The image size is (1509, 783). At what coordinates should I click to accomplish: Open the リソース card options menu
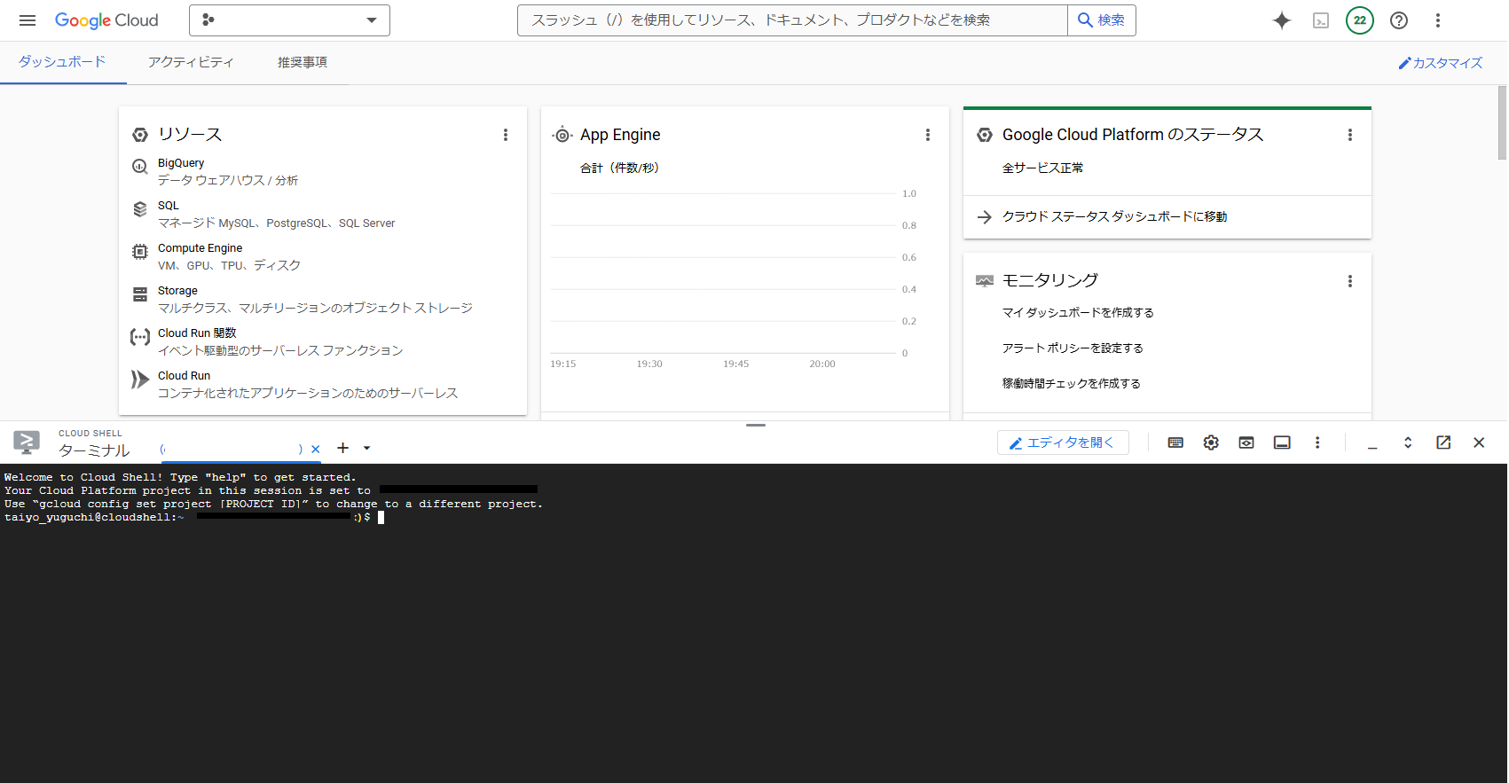pyautogui.click(x=506, y=135)
